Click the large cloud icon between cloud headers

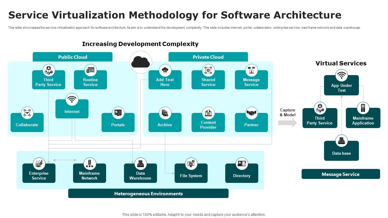[141, 62]
